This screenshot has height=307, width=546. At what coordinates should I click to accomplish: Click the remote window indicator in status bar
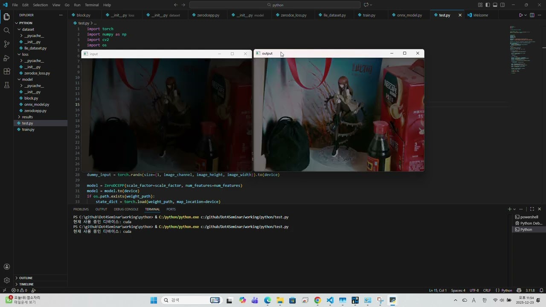[x=4, y=290]
